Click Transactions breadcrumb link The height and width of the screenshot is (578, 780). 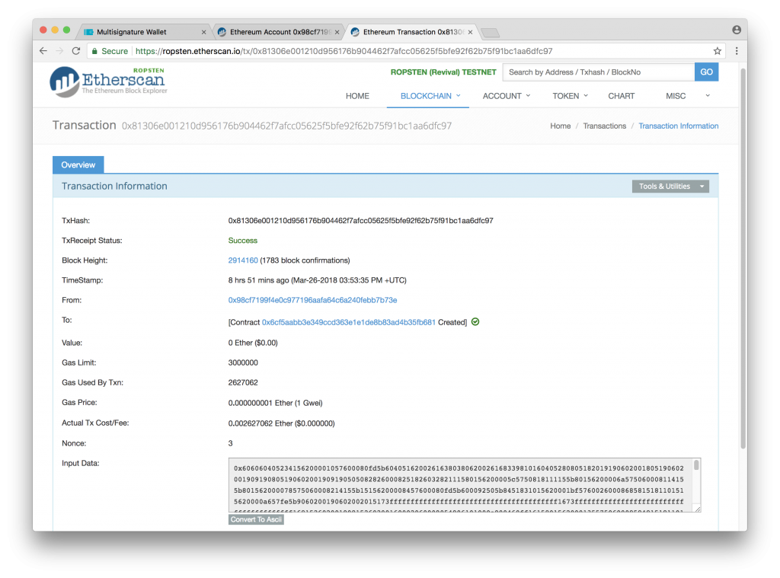point(604,126)
